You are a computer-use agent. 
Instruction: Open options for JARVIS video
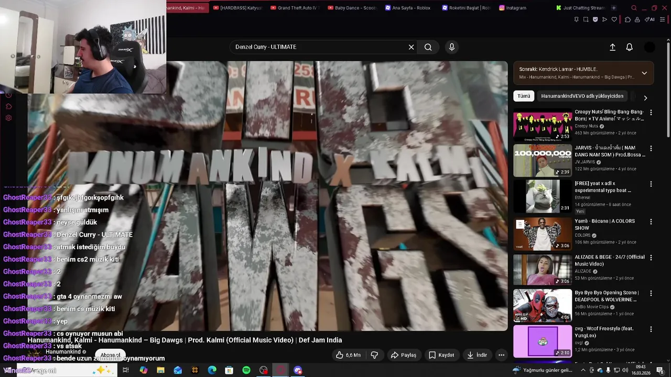651,149
